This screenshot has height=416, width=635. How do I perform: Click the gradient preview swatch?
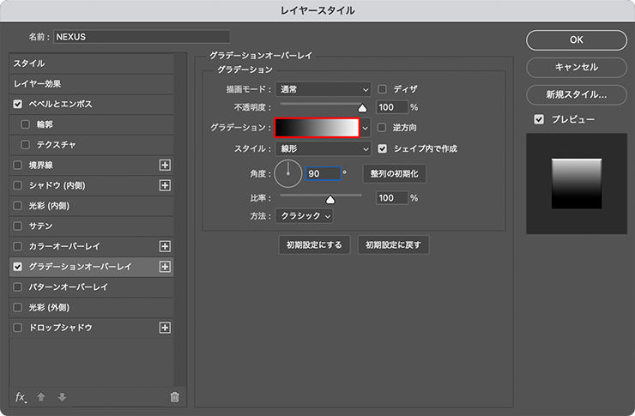click(316, 128)
